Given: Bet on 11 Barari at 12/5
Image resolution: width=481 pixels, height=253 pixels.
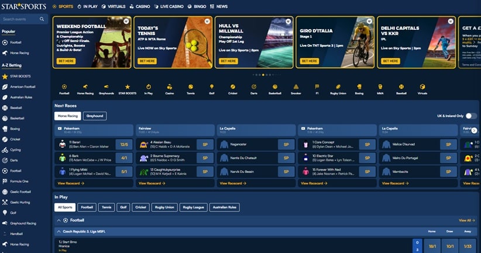Looking at the screenshot, I should pos(124,144).
